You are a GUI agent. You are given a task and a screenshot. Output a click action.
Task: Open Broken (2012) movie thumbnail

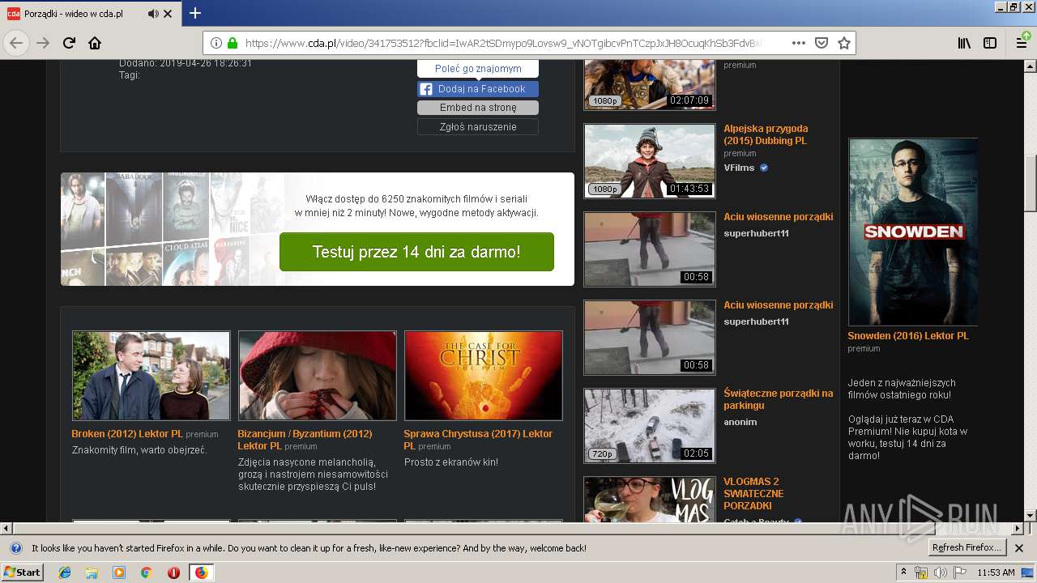pyautogui.click(x=151, y=376)
